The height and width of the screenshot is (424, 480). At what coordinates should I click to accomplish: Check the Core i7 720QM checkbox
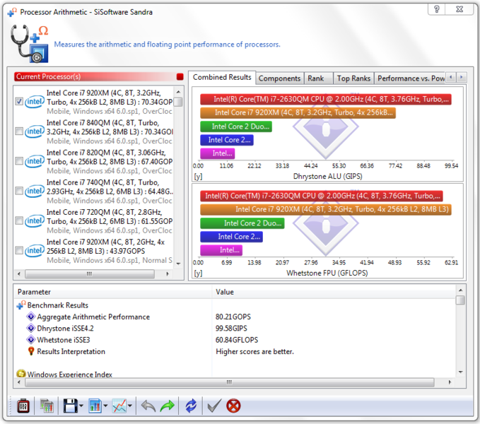19,220
